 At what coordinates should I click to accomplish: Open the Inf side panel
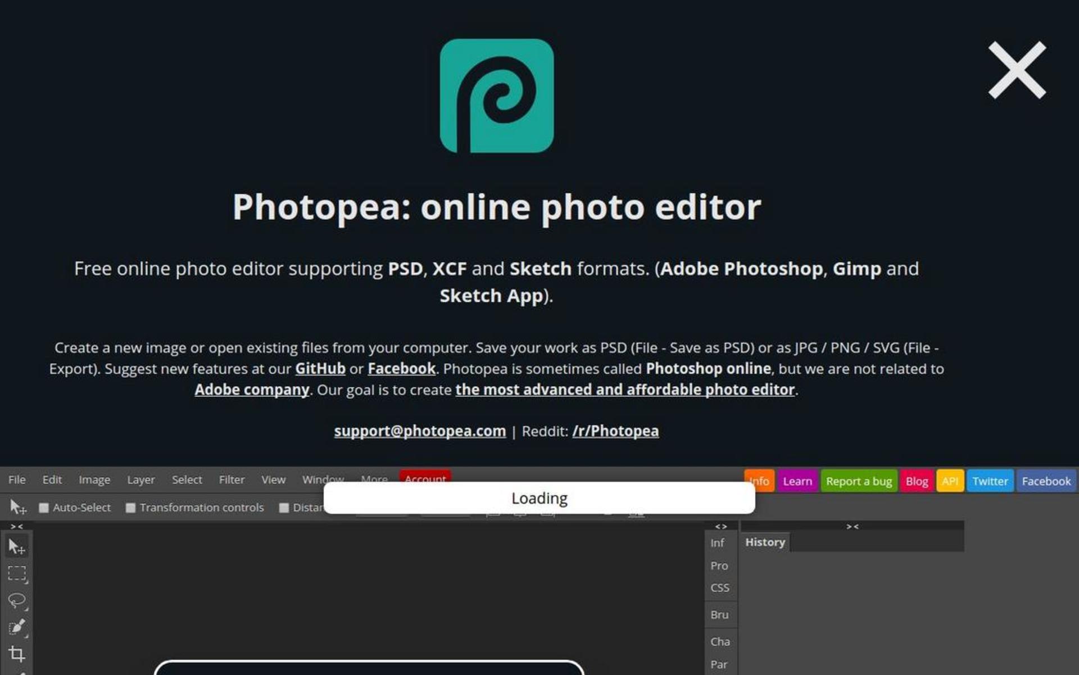tap(717, 543)
